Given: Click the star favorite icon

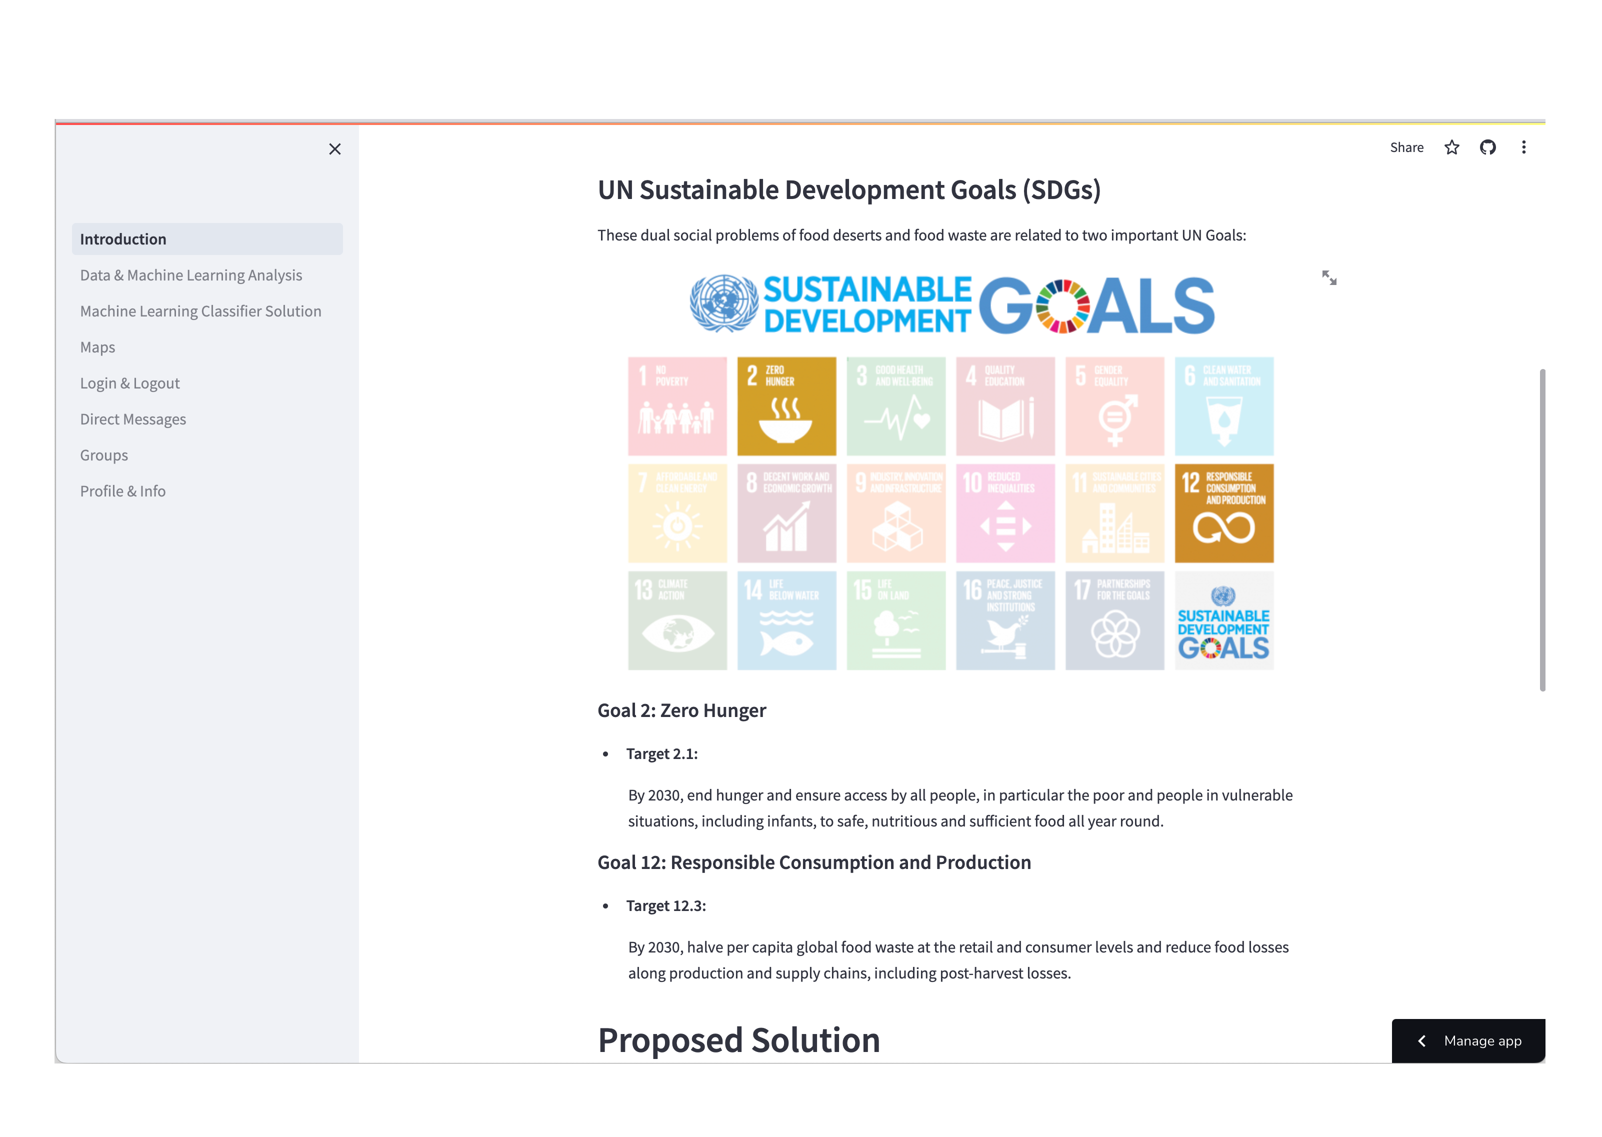Looking at the screenshot, I should (x=1451, y=147).
